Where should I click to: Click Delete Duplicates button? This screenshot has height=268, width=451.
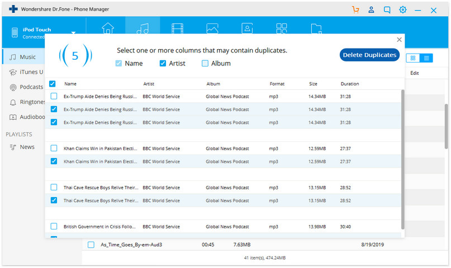click(x=369, y=55)
